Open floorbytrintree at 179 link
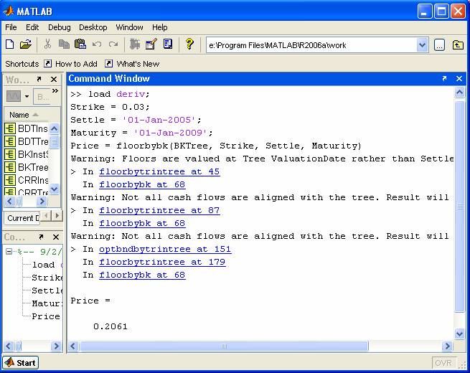This screenshot has width=470, height=373. [x=162, y=262]
